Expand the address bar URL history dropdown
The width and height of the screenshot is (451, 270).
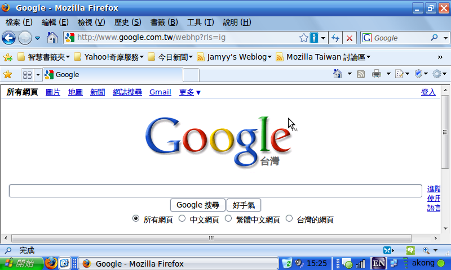click(x=323, y=38)
